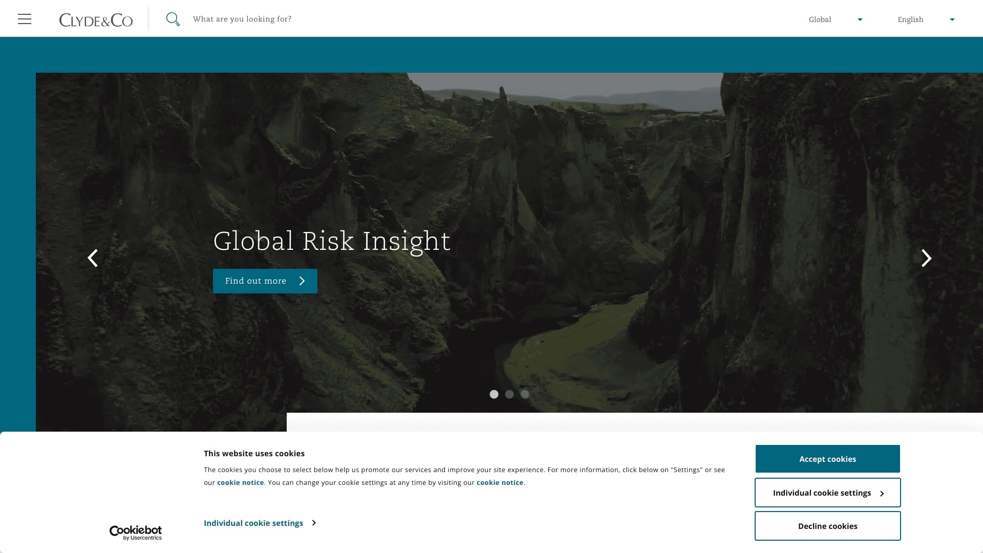Open Individual cookie settings on the right
Screen dimensions: 983x553
827,492
